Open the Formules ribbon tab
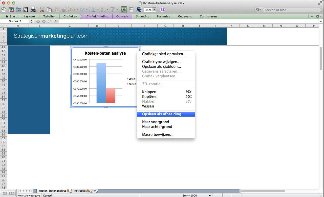 [x=163, y=16]
